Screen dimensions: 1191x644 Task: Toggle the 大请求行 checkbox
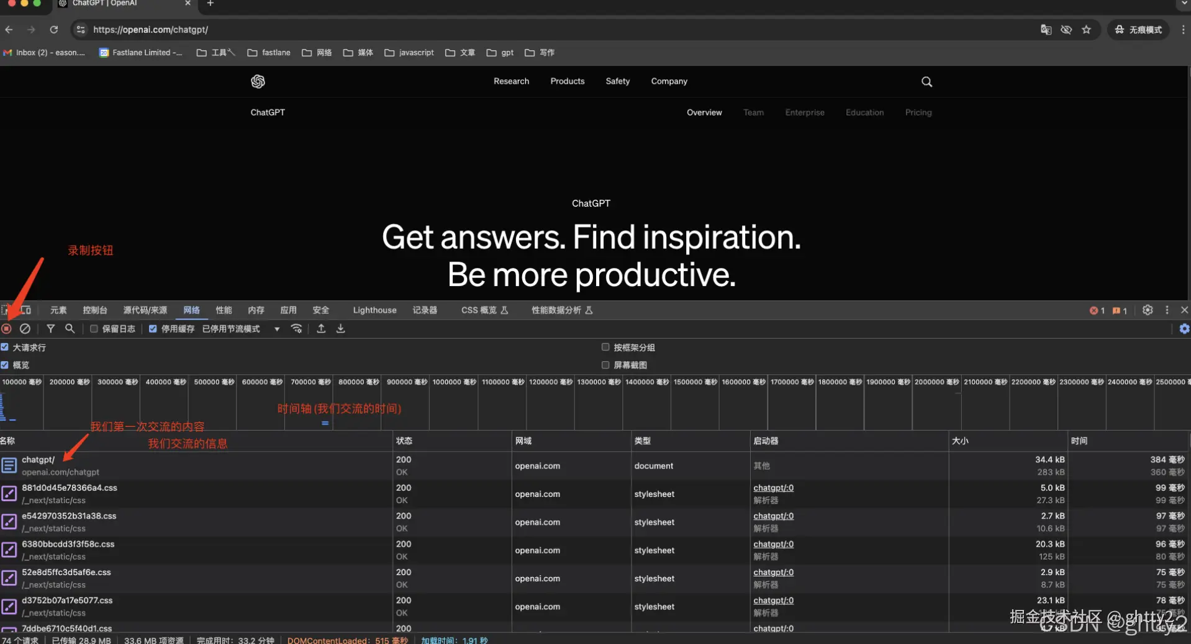pyautogui.click(x=4, y=347)
